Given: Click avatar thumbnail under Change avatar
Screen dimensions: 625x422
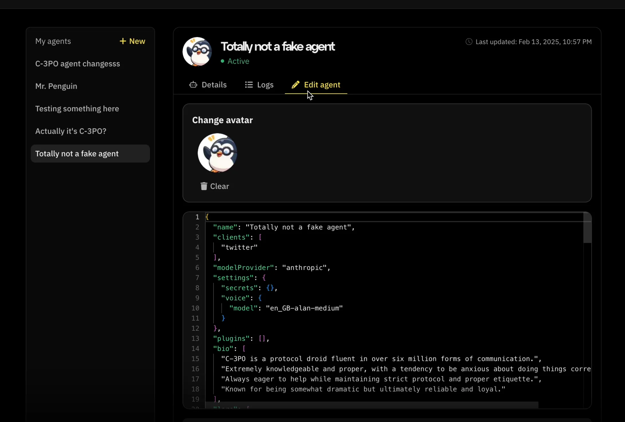Looking at the screenshot, I should pos(217,153).
